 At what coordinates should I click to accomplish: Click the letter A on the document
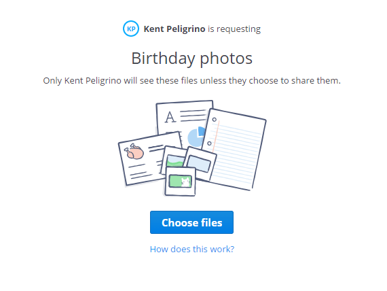170,117
